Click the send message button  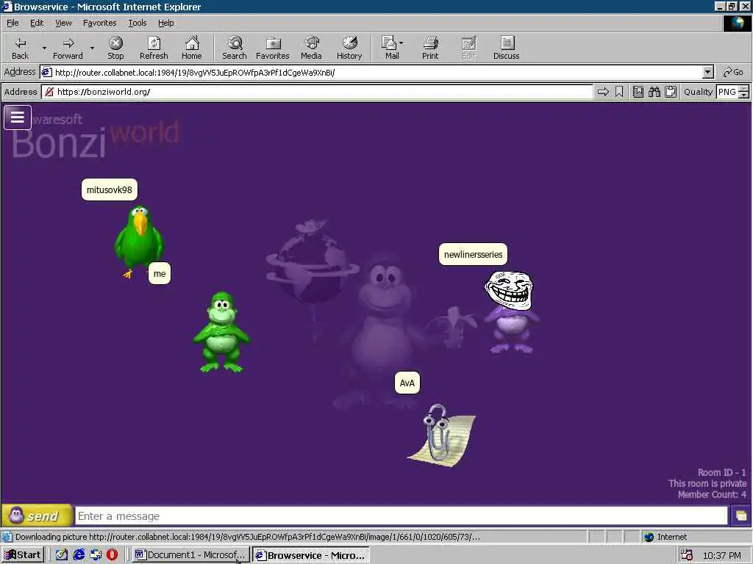38,516
